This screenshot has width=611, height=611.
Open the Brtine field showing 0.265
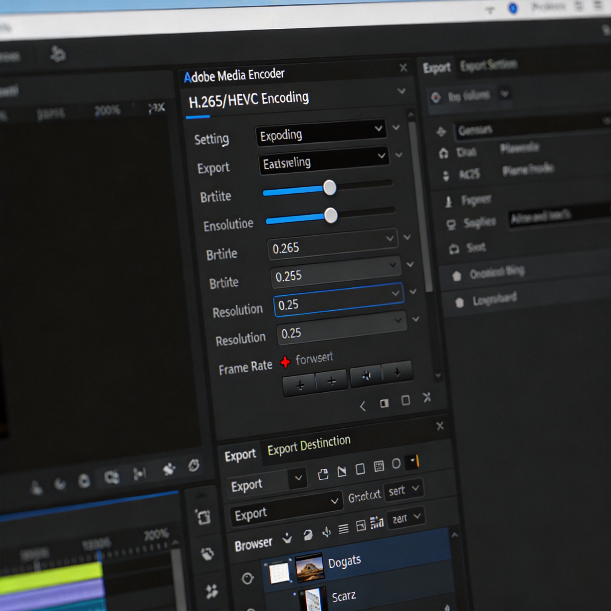(333, 244)
